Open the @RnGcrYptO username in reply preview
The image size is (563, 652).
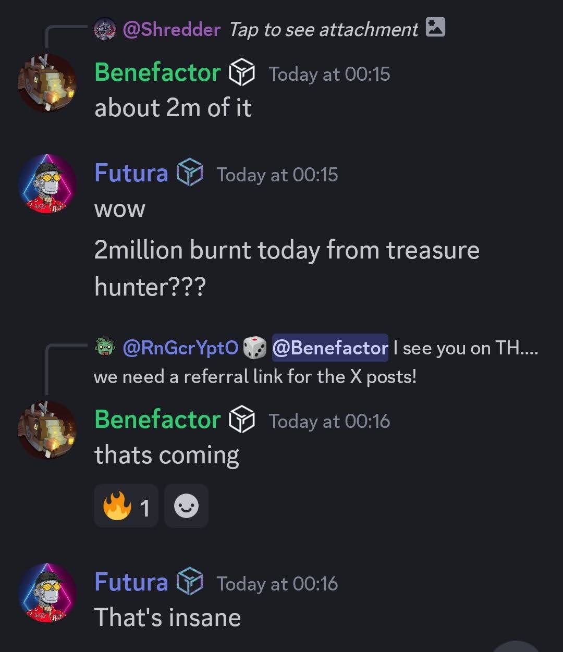180,348
